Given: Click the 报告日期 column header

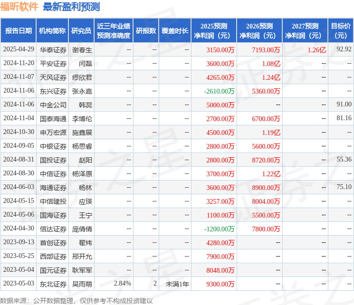Looking at the screenshot, I should (x=18, y=31).
